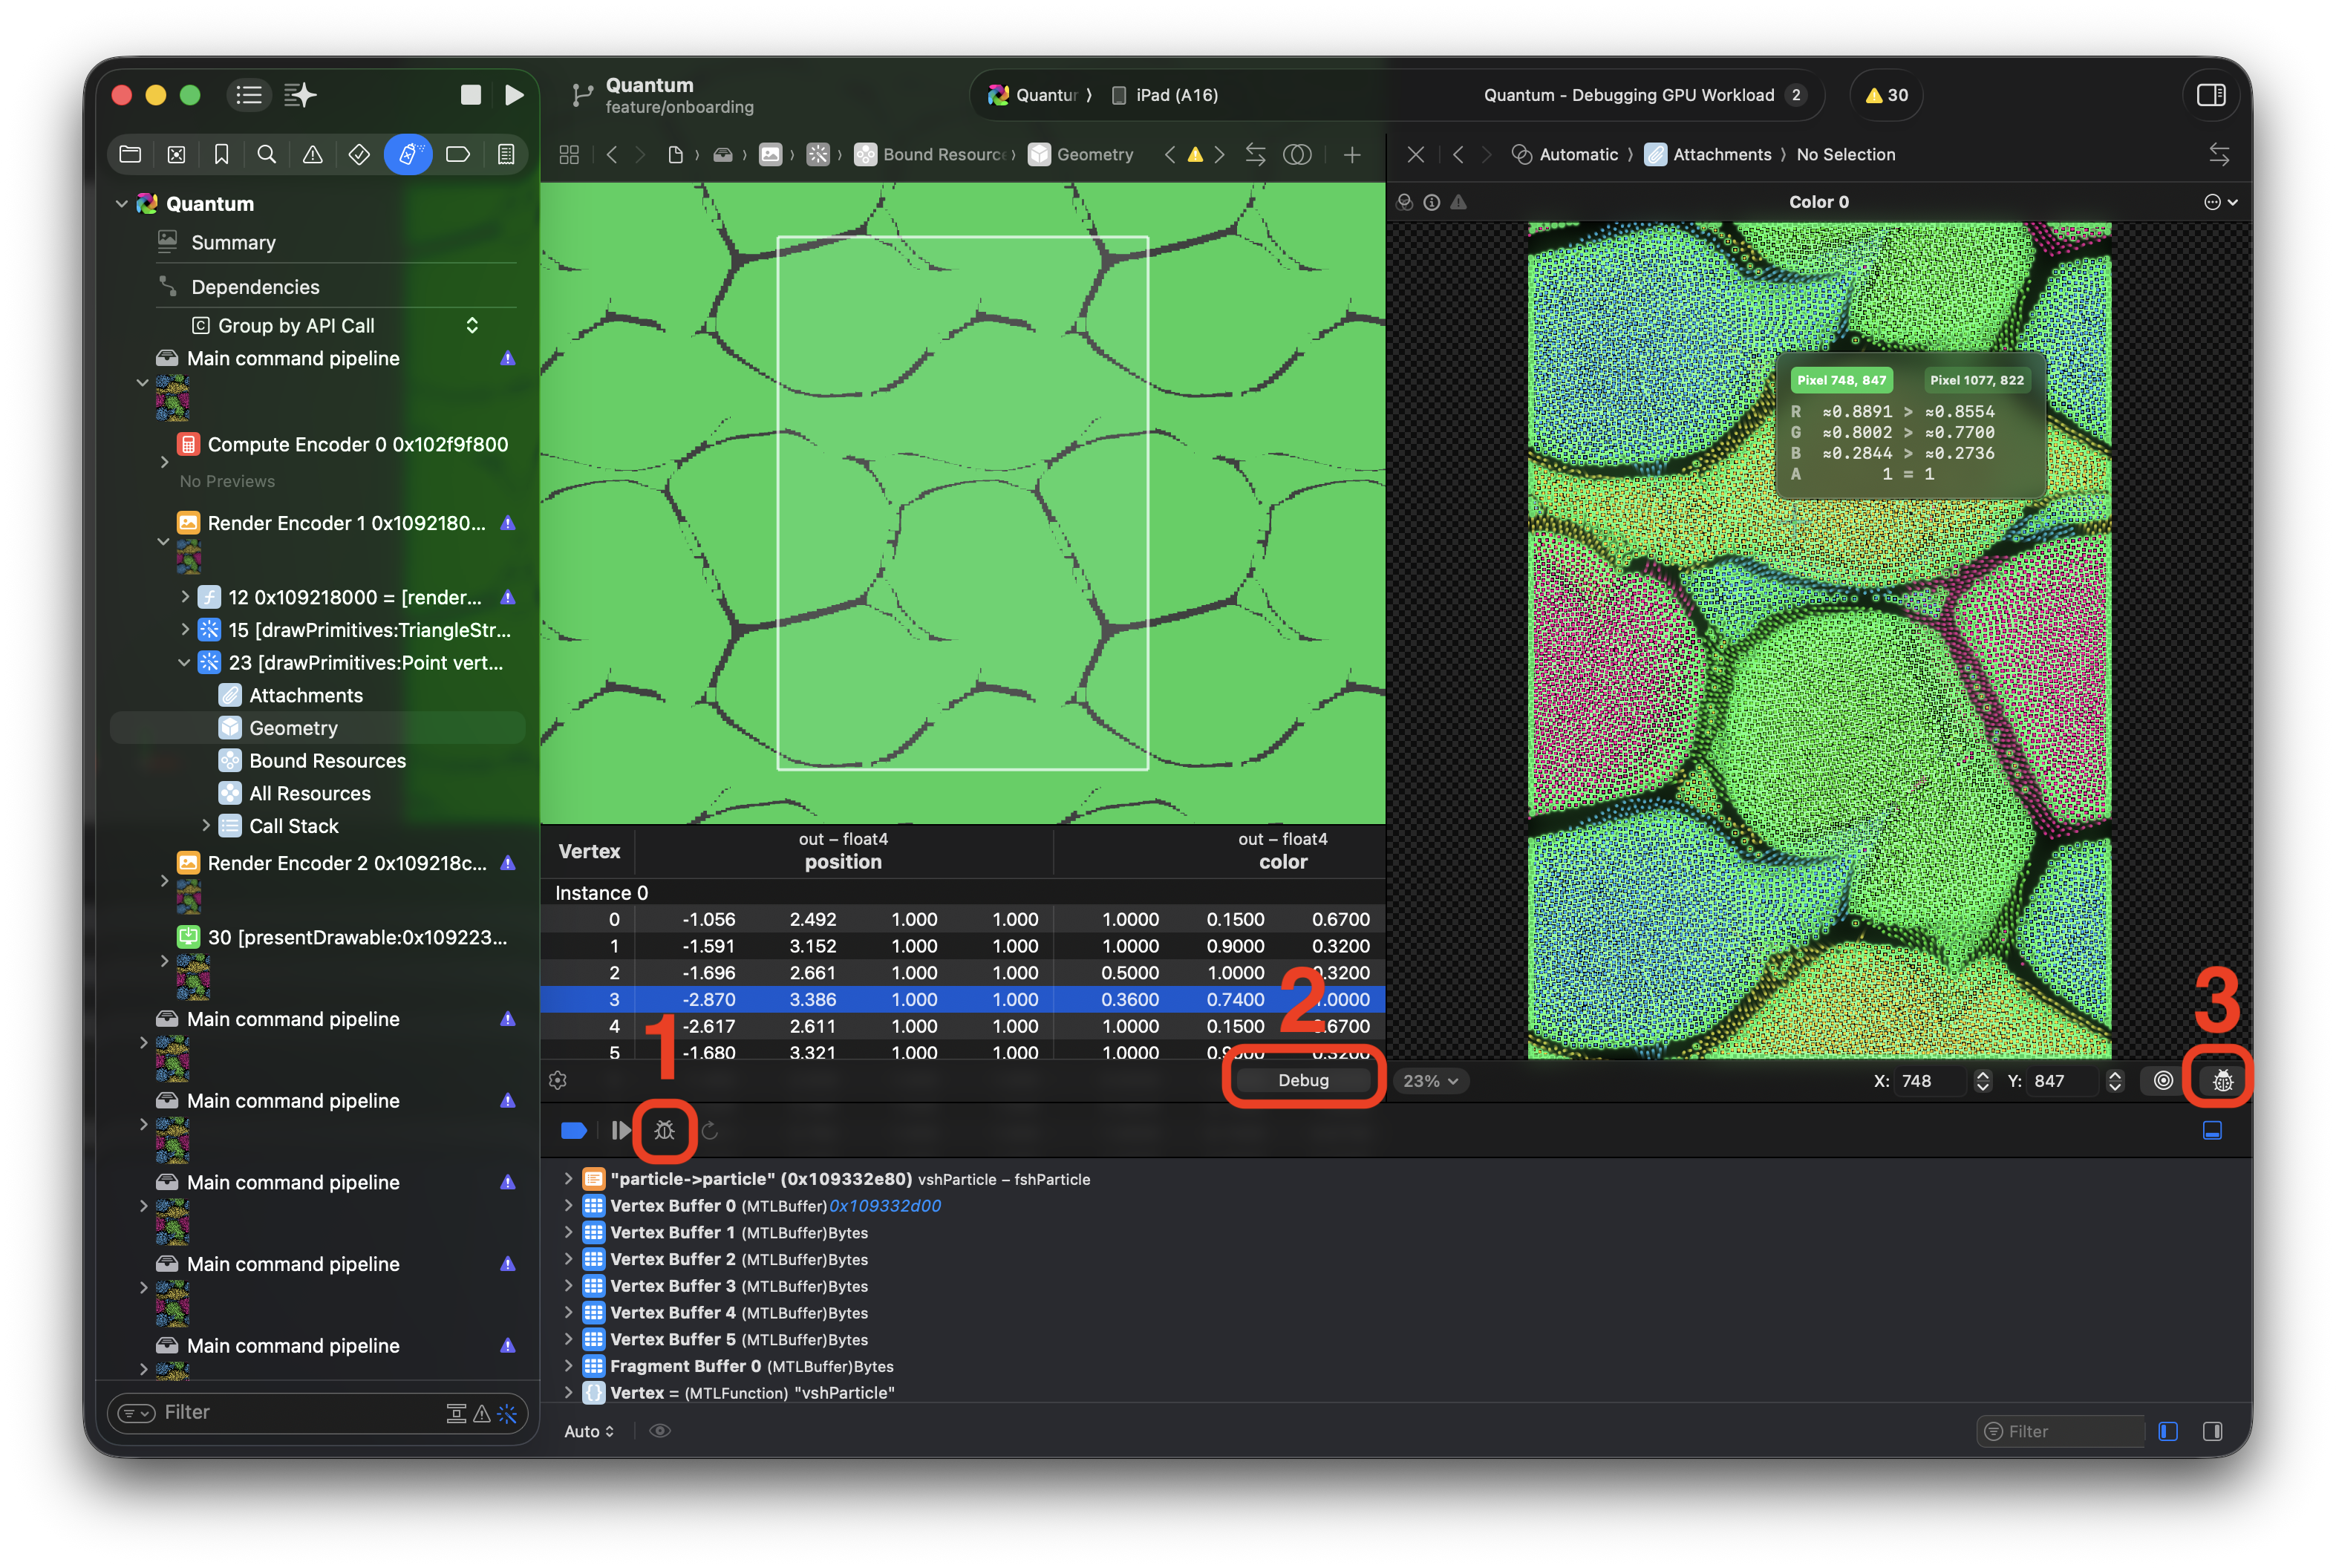Expand the Vertex Buffer 0 row
The height and width of the screenshot is (1568, 2336).
[569, 1205]
